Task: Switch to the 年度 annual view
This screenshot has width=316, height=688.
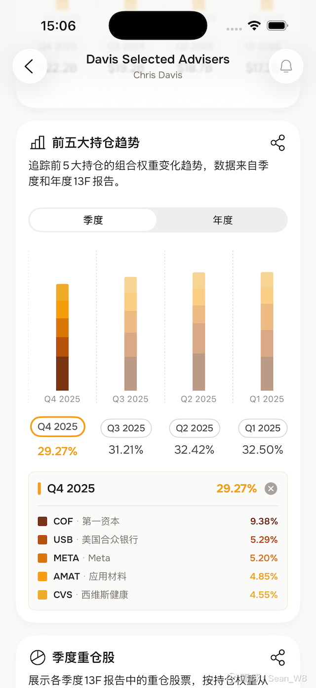Action: coord(222,220)
